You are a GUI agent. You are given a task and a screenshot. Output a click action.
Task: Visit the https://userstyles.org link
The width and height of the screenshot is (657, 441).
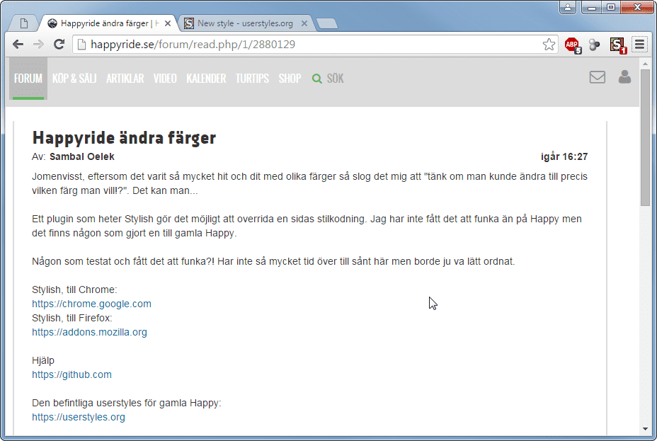click(79, 417)
